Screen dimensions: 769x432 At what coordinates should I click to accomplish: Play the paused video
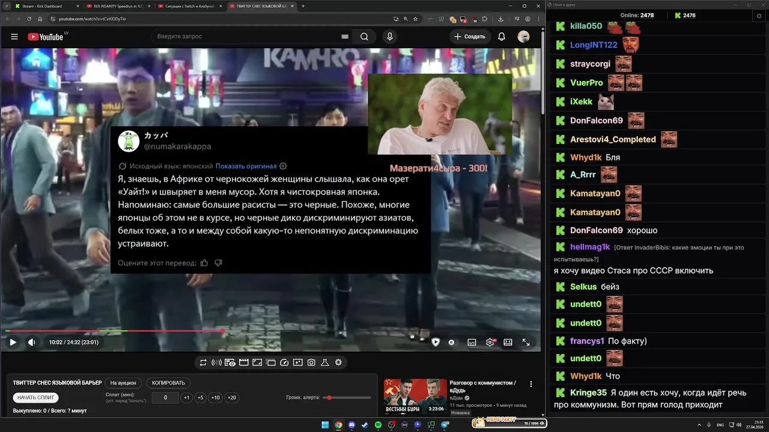(13, 342)
